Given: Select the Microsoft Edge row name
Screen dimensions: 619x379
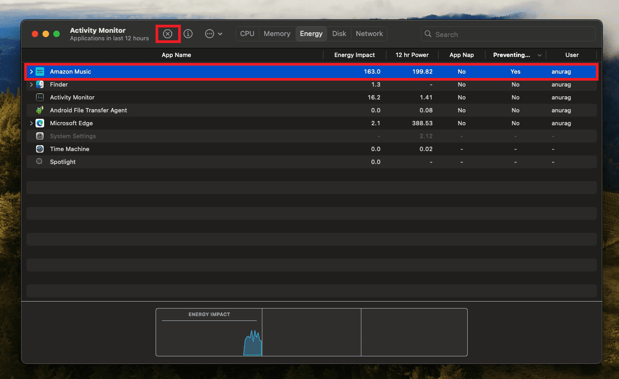Looking at the screenshot, I should 72,123.
